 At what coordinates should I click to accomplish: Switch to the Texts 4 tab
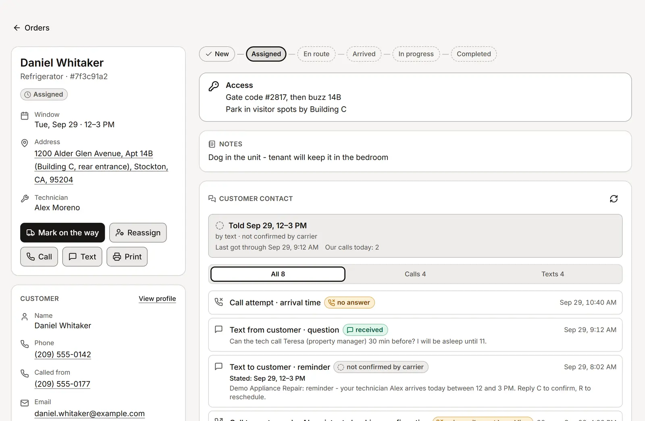(x=553, y=274)
